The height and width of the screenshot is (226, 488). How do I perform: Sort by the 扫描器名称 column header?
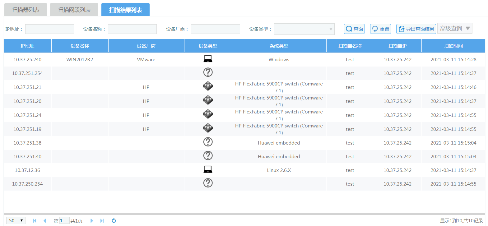pos(350,46)
